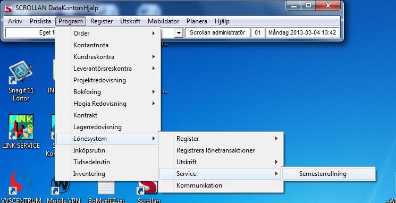Close the open Program menu
This screenshot has width=396, height=203.
[71, 21]
